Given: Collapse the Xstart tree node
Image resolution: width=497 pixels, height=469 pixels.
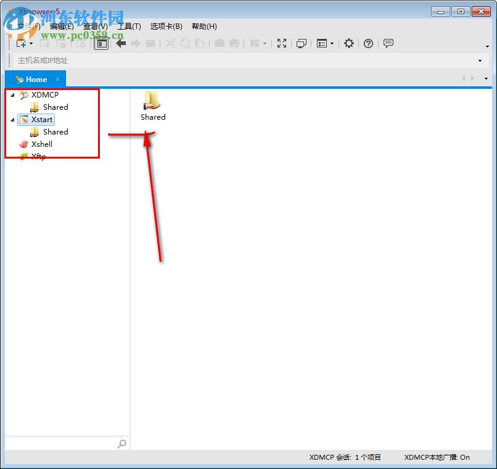Looking at the screenshot, I should point(13,120).
